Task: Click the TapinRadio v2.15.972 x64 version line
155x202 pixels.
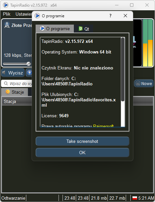Action: point(67,41)
